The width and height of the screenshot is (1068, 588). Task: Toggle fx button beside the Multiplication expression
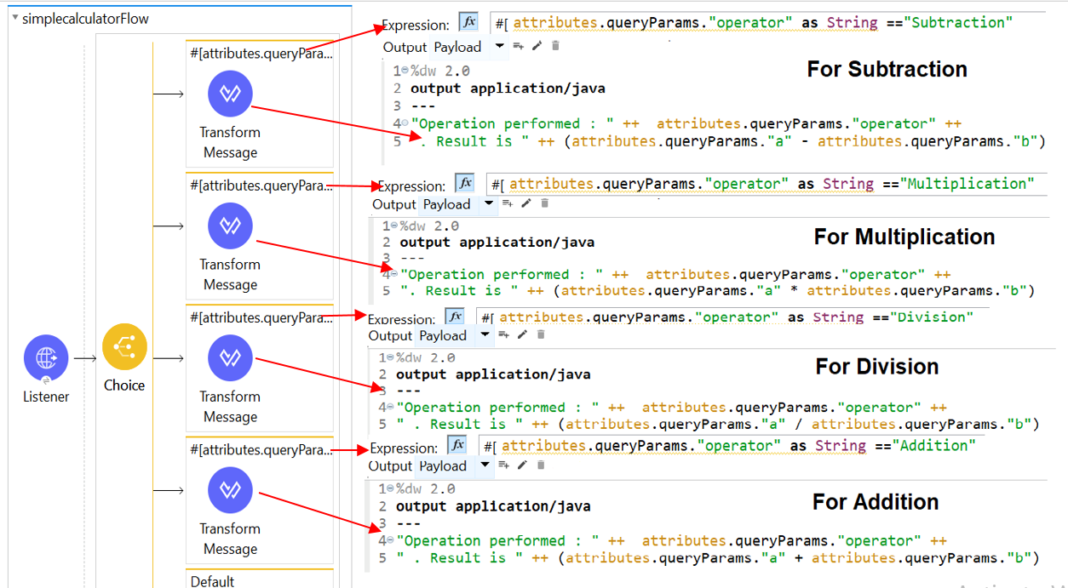point(464,183)
